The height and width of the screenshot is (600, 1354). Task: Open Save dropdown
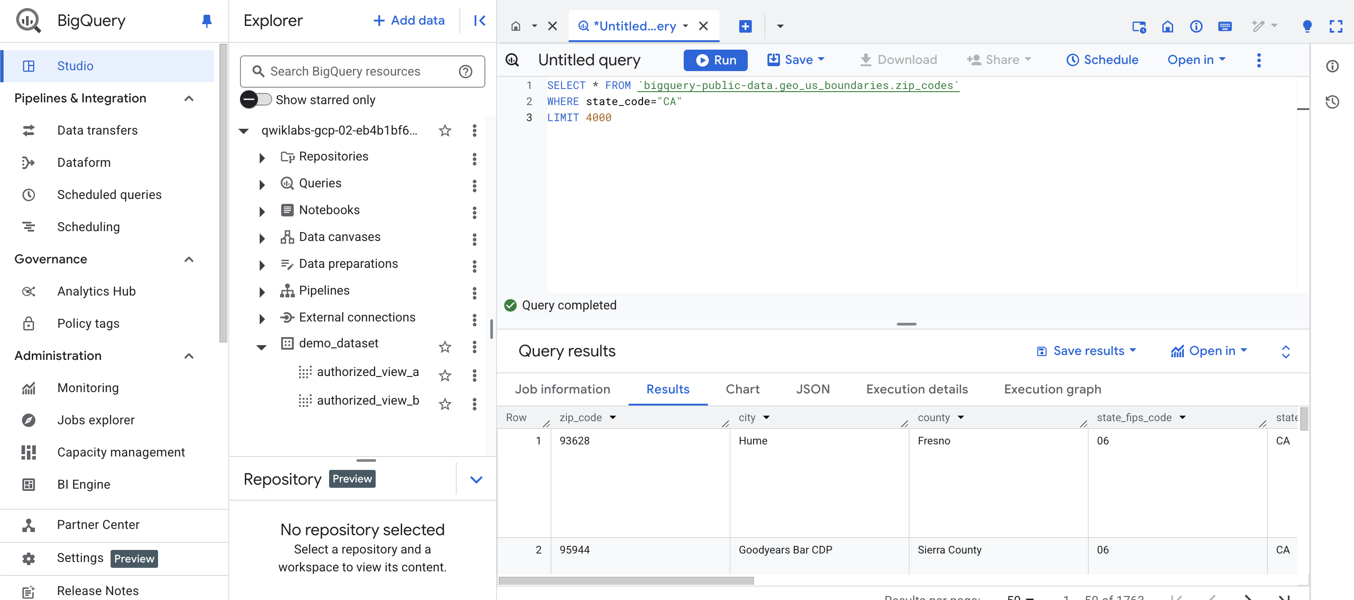point(796,60)
